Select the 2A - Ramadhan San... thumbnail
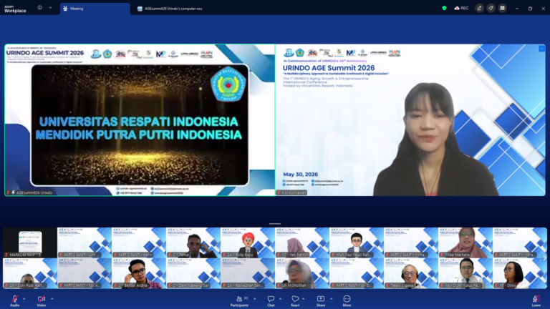This screenshot has height=309, width=550. [x=248, y=273]
